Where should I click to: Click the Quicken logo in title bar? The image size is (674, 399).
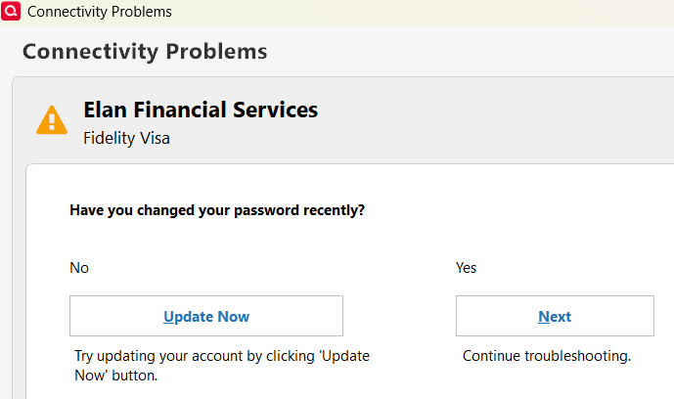coord(12,12)
